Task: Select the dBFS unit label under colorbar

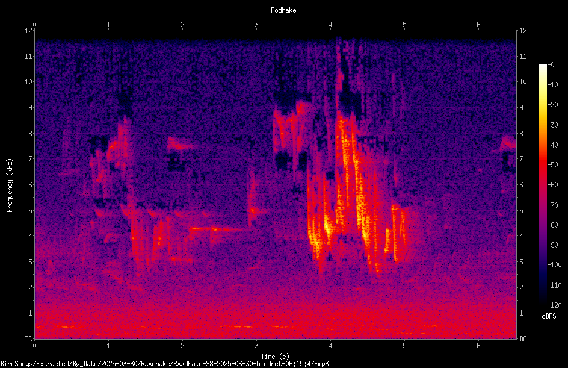Action: (x=549, y=316)
